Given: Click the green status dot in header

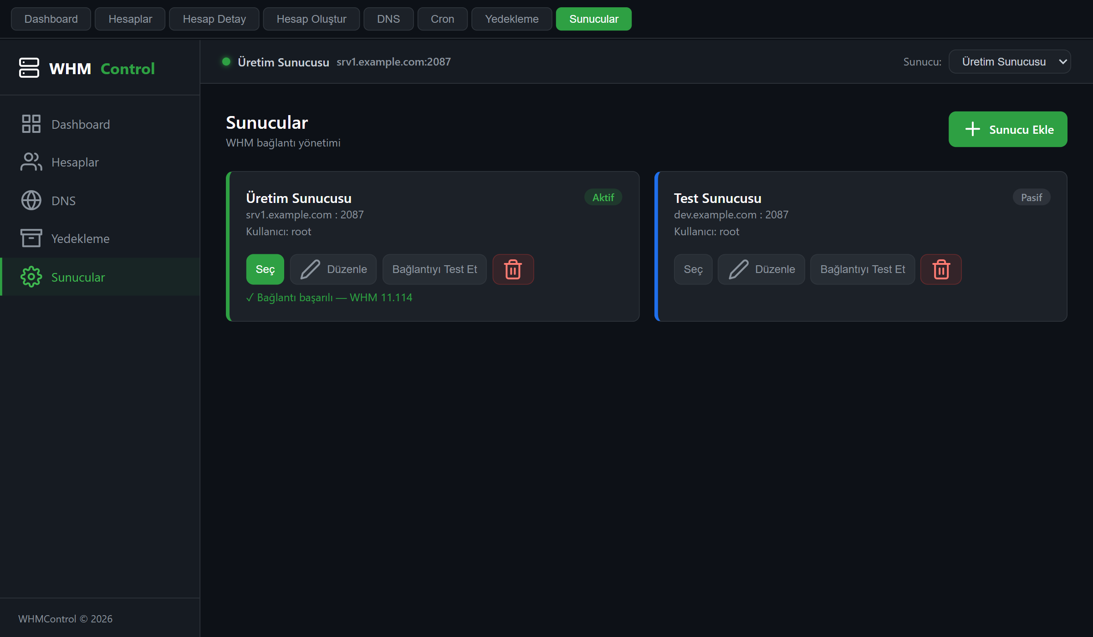Looking at the screenshot, I should point(226,61).
